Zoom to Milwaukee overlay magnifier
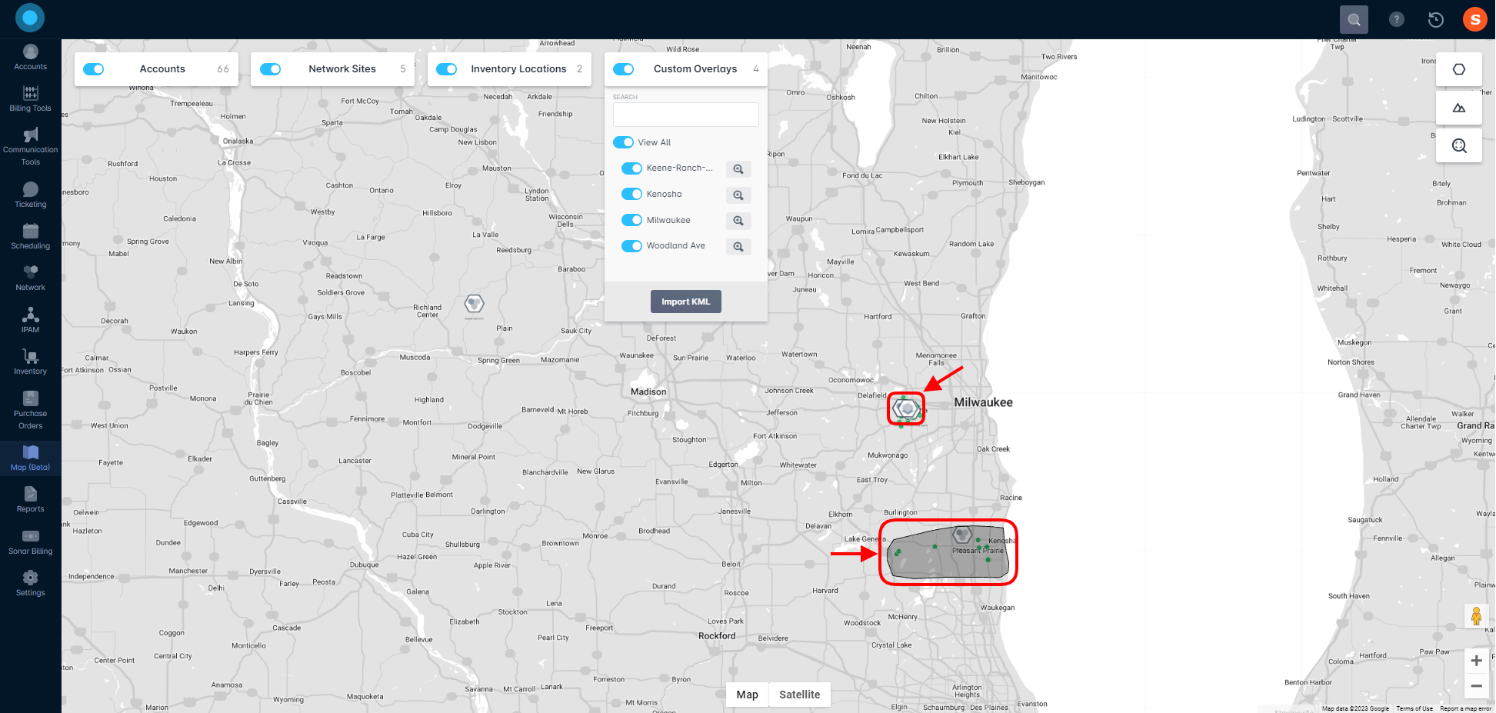This screenshot has height=713, width=1496. click(x=738, y=221)
